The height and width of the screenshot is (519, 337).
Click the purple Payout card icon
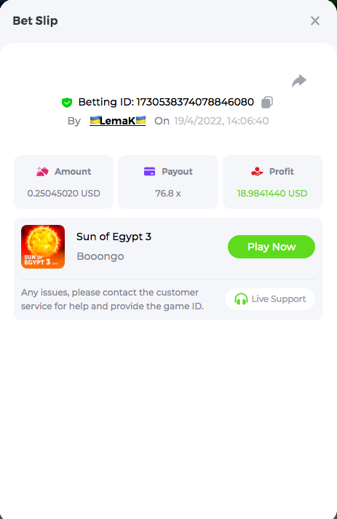pyautogui.click(x=150, y=172)
